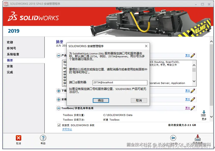
Task: Click the C:\SOLIDWORKS Data path text
Action: point(118,115)
